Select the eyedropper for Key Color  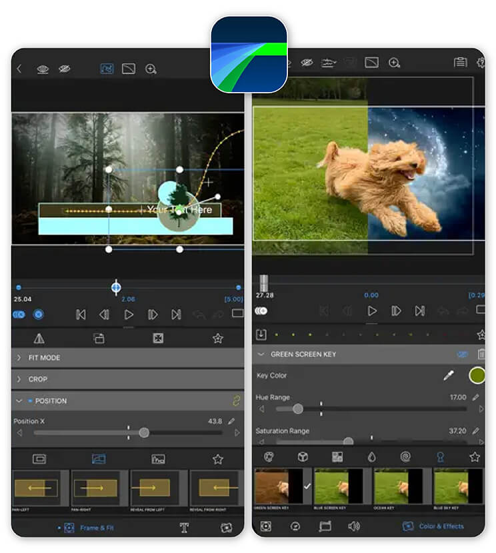(449, 376)
